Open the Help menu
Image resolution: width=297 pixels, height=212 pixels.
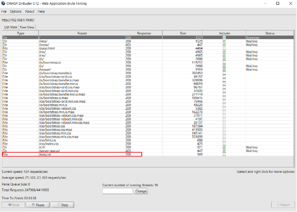pyautogui.click(x=41, y=11)
